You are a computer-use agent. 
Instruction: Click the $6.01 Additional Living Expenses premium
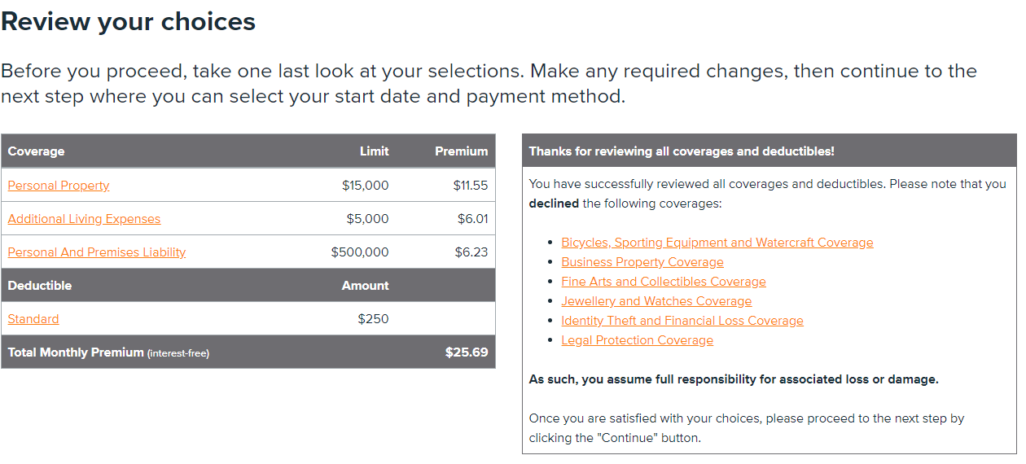point(472,219)
